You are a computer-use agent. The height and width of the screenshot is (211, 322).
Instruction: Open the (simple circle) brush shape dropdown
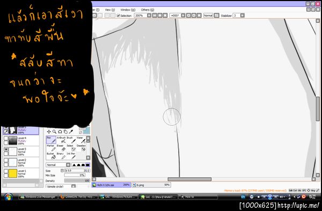pos(74,186)
